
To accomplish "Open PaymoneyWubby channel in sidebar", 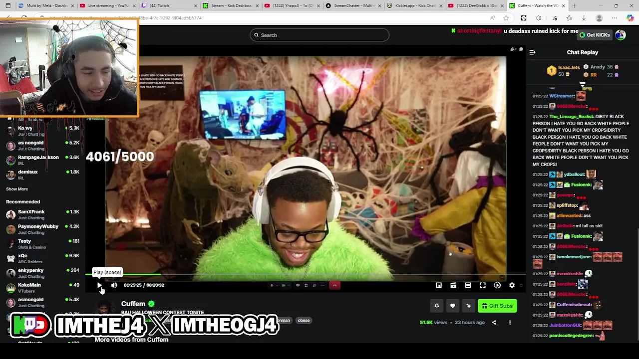I will click(x=42, y=229).
